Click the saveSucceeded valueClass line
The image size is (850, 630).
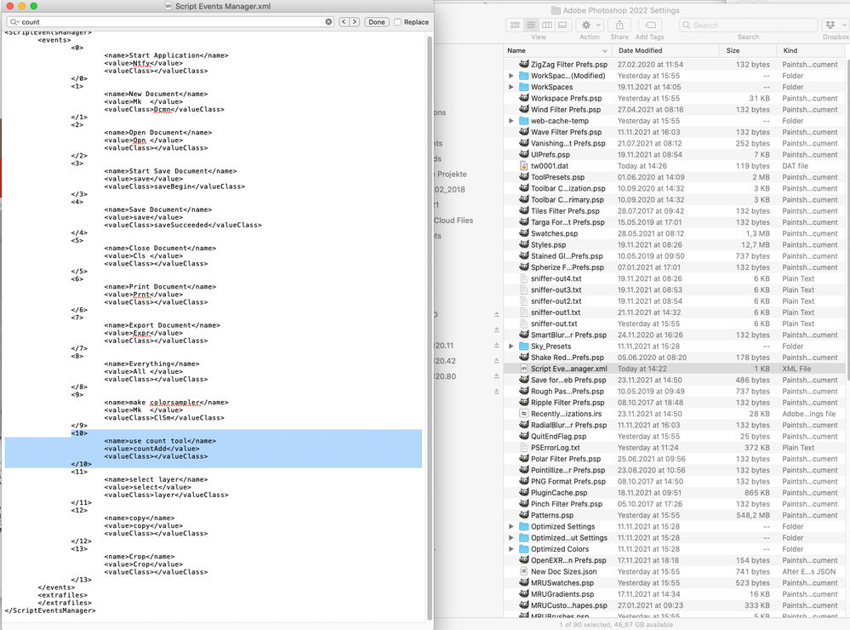[x=183, y=226]
